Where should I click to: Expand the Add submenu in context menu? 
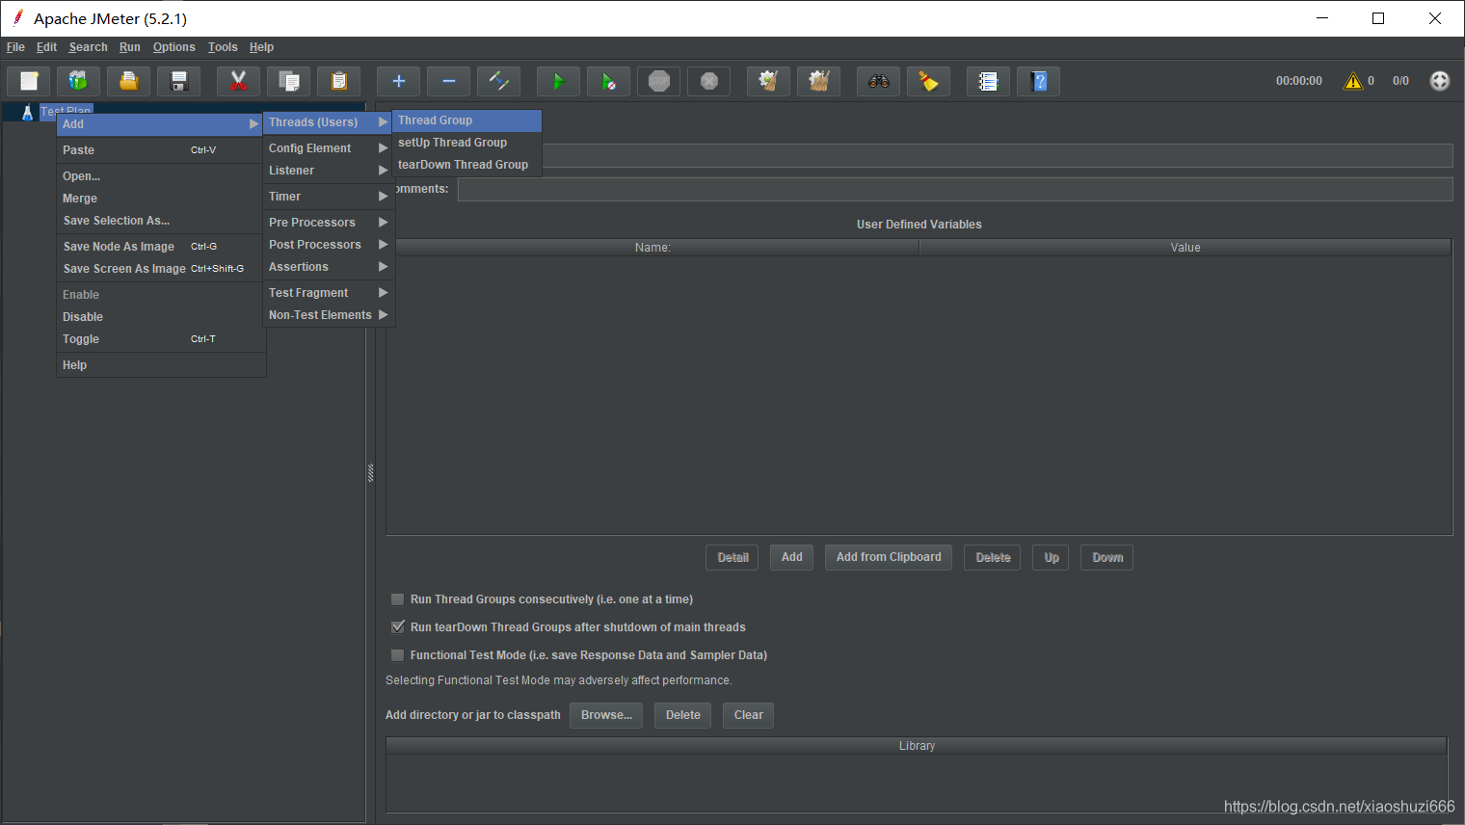[x=160, y=124]
